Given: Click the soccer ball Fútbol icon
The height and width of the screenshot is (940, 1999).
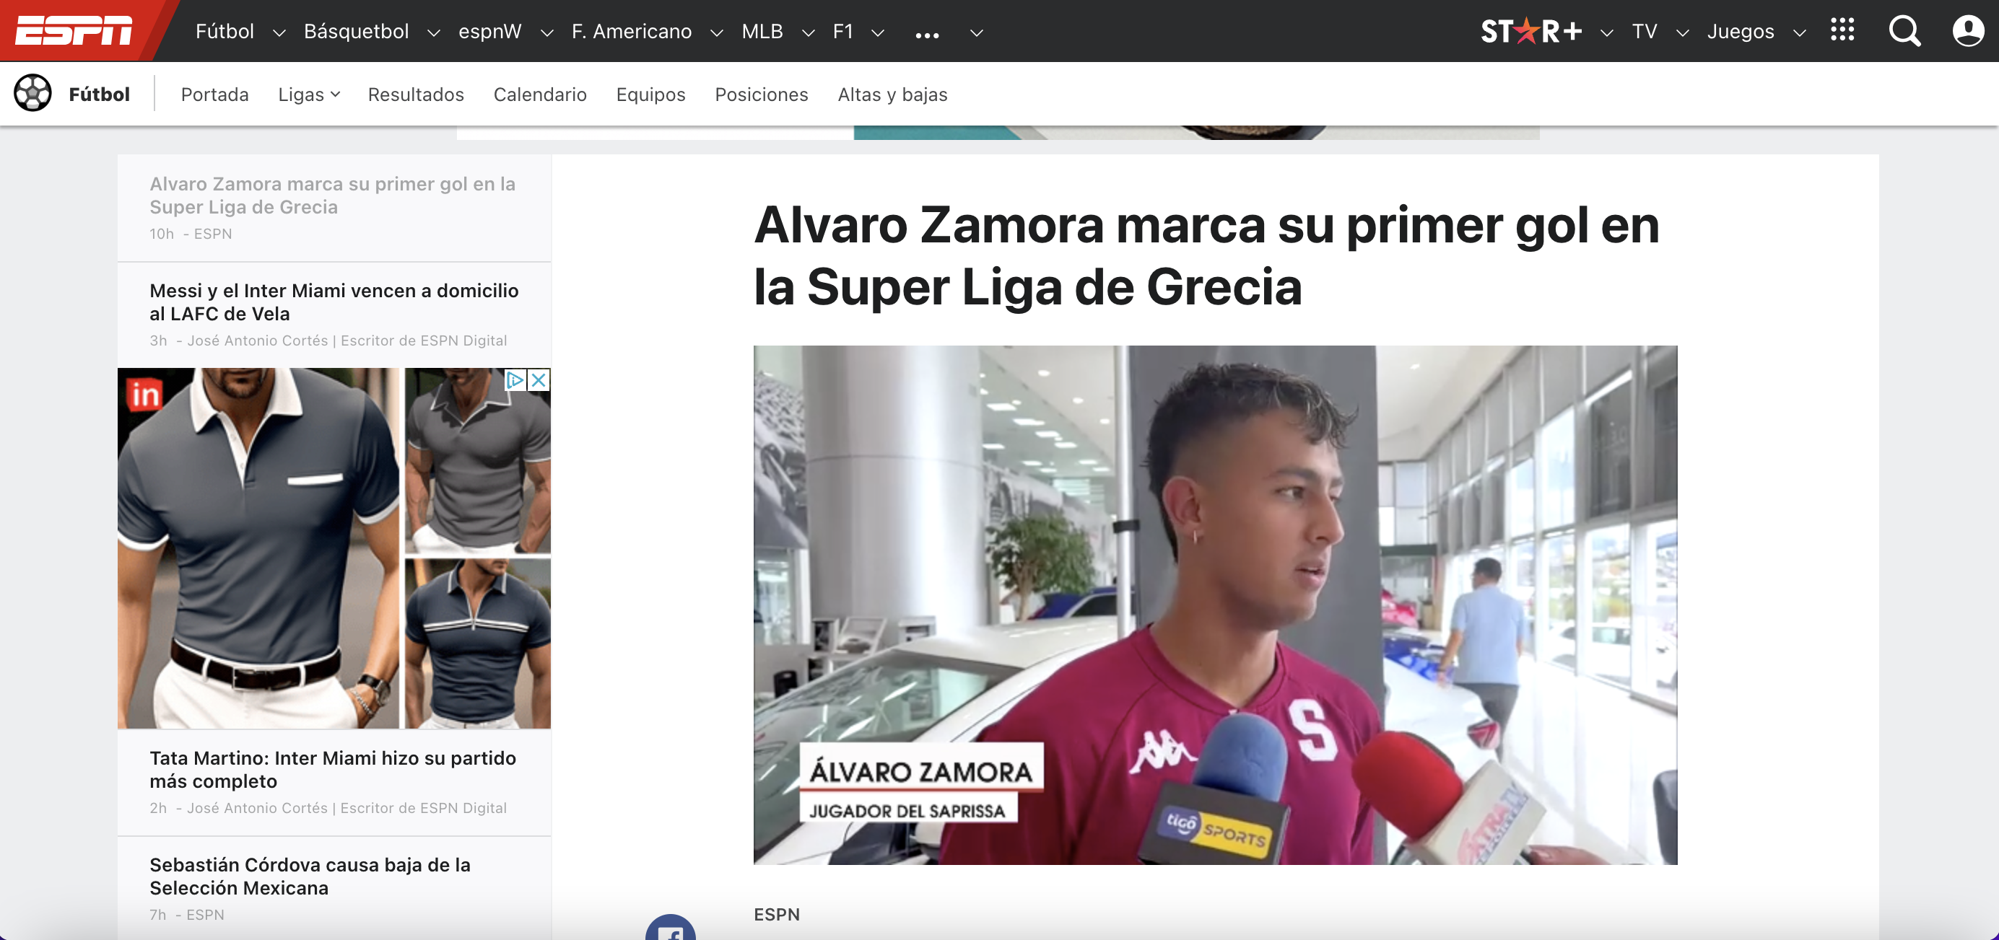Looking at the screenshot, I should pyautogui.click(x=32, y=93).
